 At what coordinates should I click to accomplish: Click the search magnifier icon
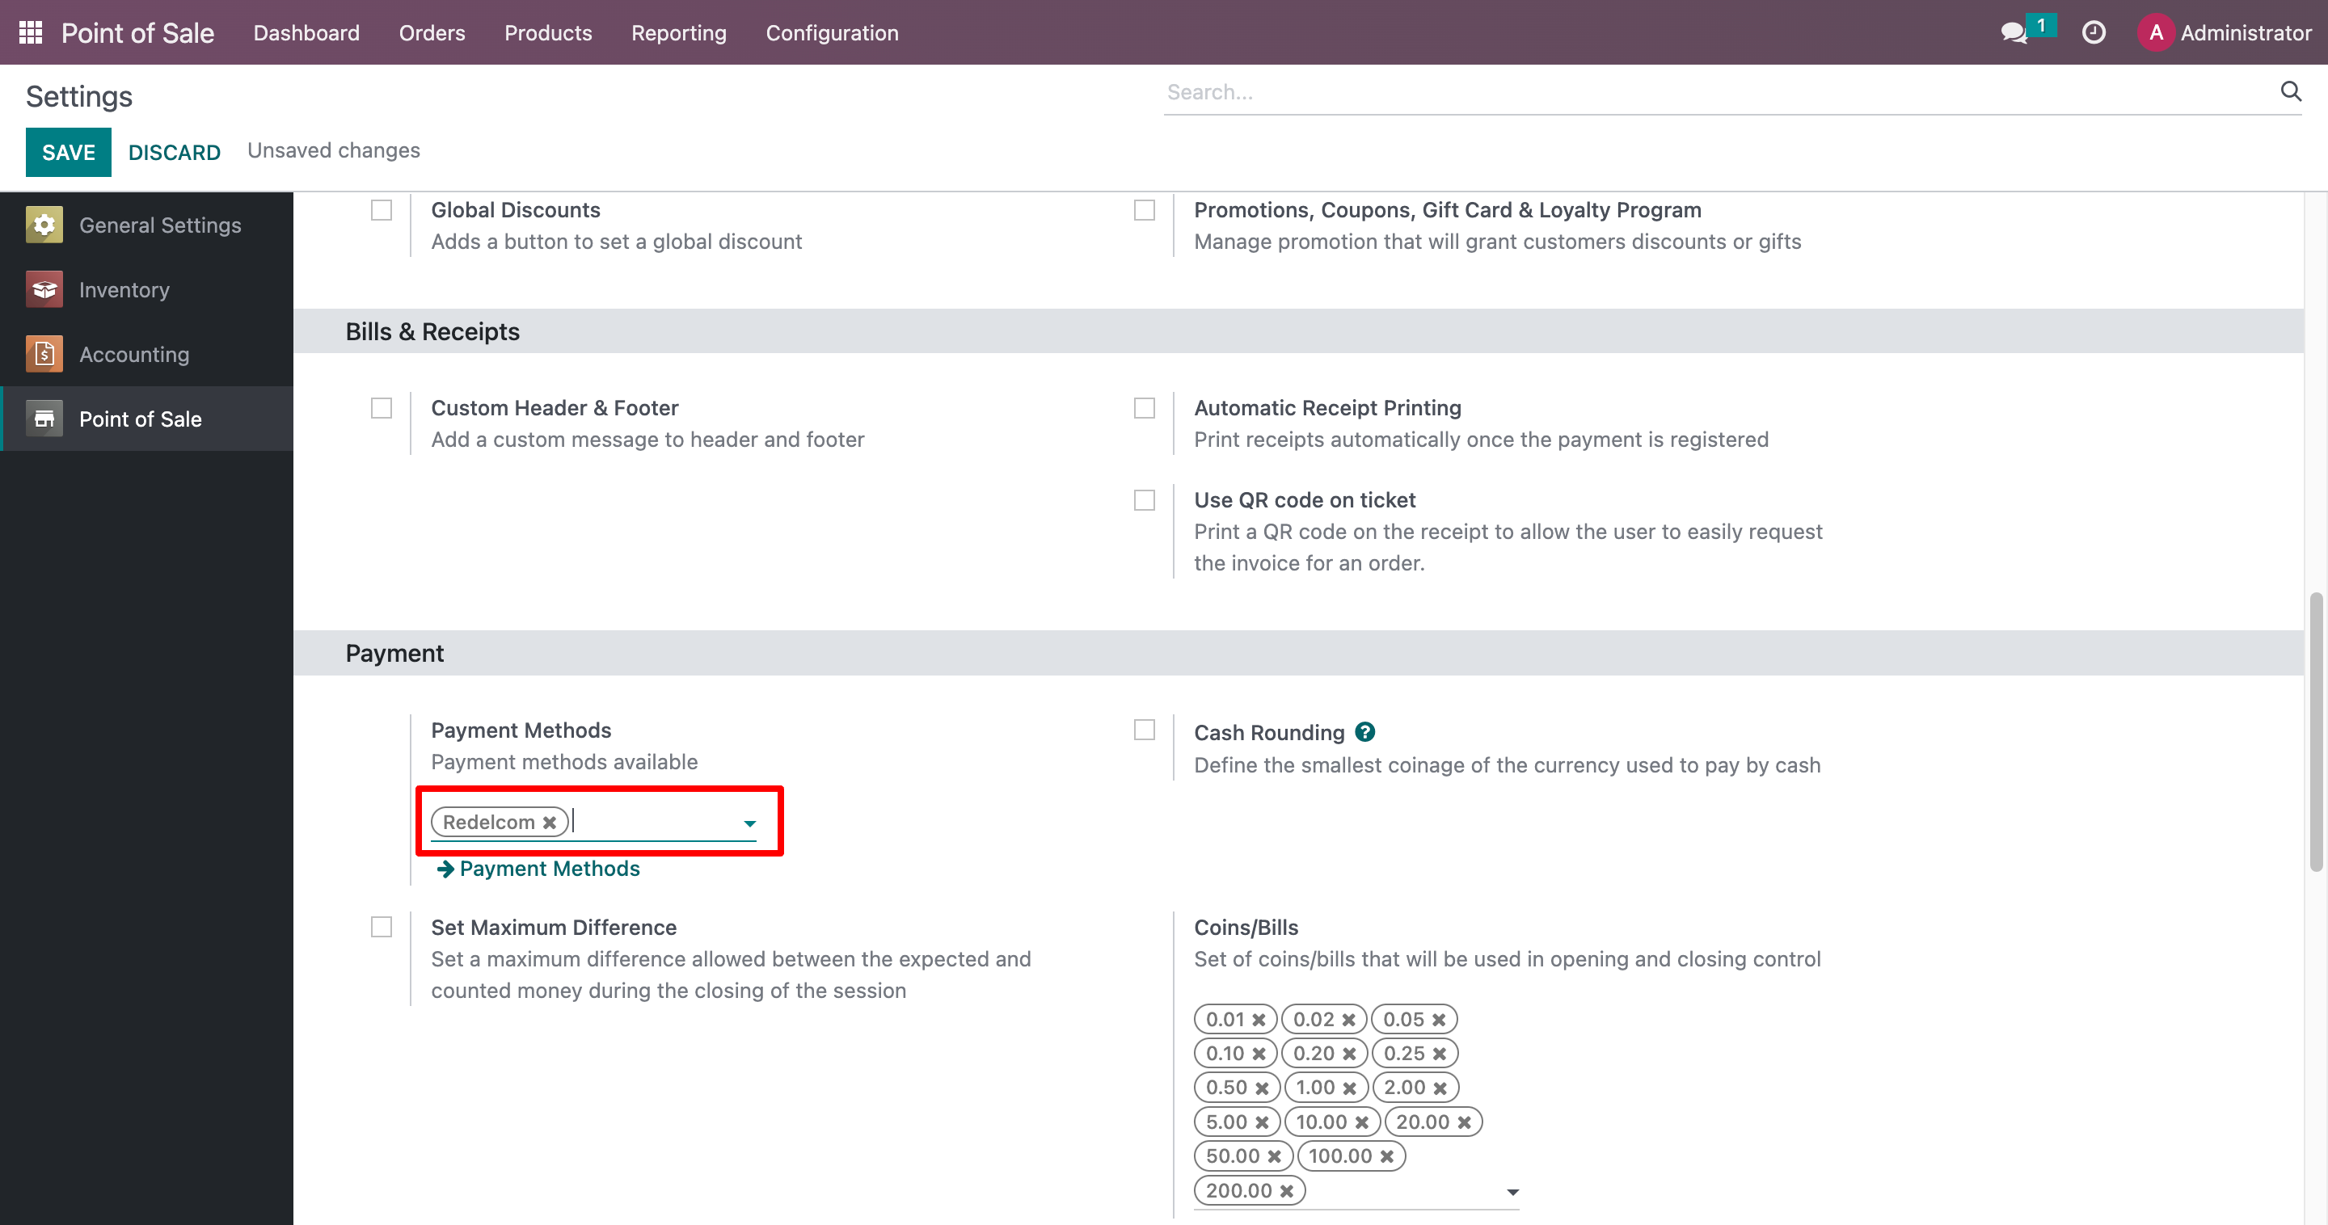pos(2290,91)
